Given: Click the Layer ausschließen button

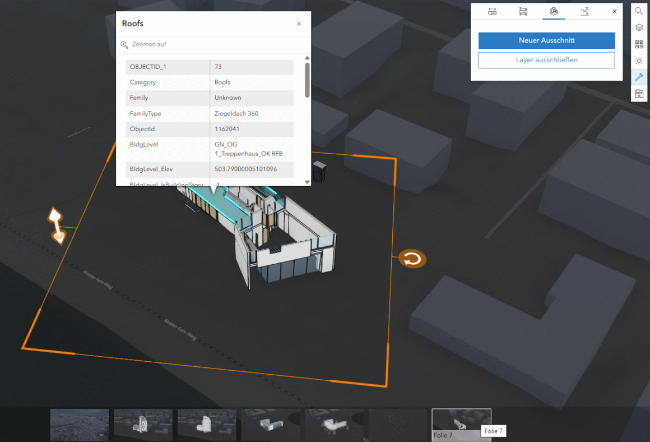Looking at the screenshot, I should (546, 60).
